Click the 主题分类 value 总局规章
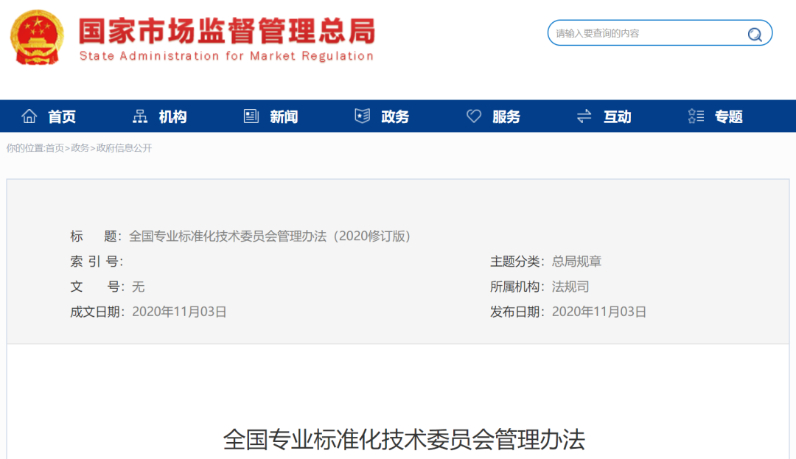Screen dimensions: 796x459 pos(576,262)
